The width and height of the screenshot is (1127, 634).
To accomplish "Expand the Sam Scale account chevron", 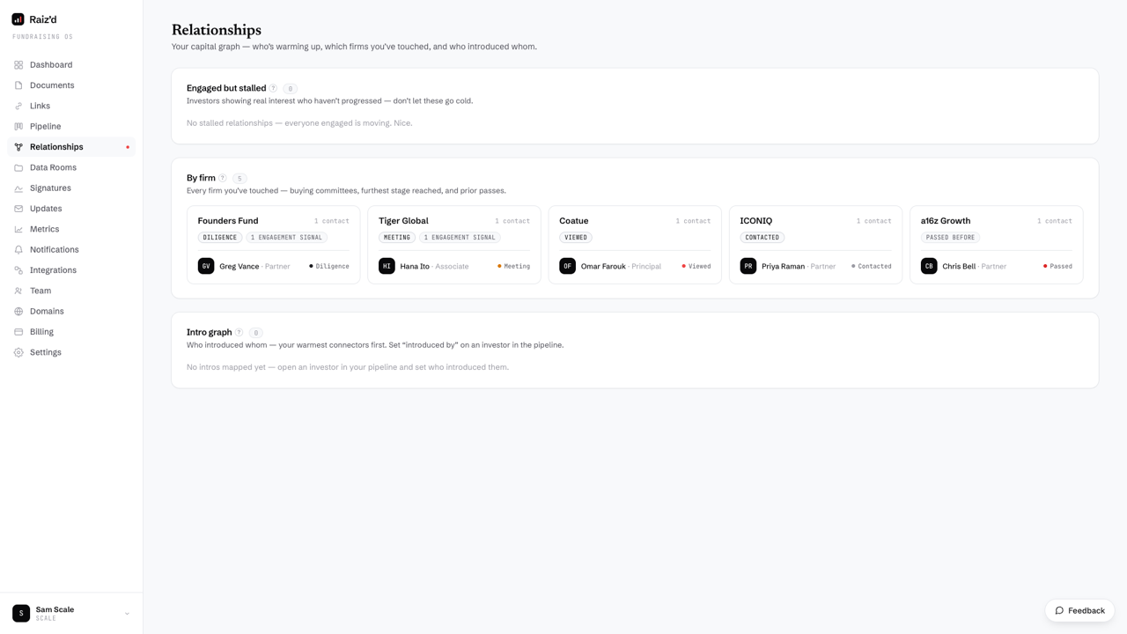I will click(127, 614).
